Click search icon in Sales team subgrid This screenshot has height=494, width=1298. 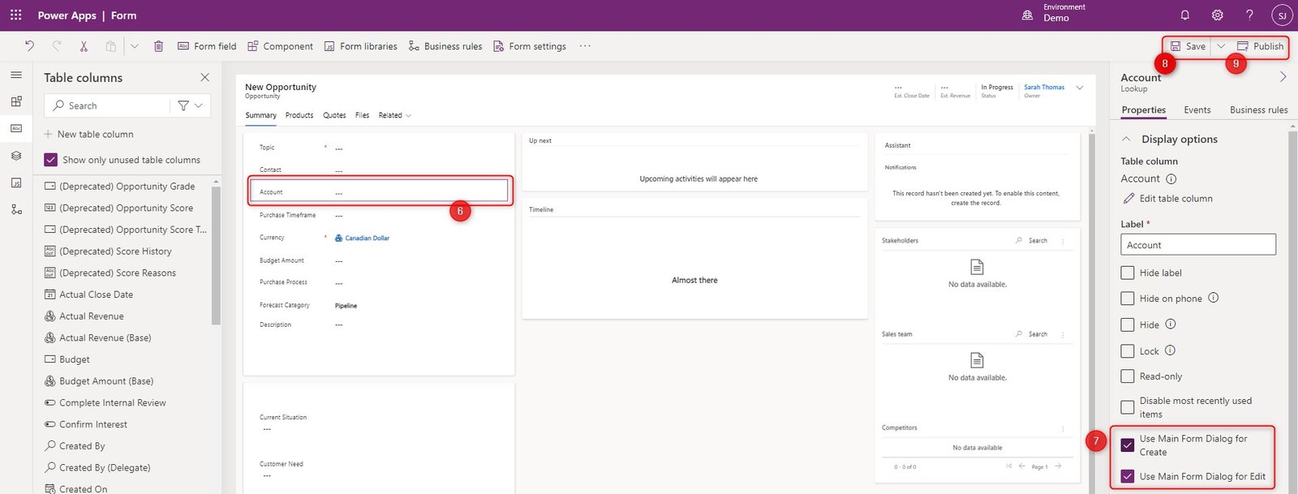tap(1019, 333)
